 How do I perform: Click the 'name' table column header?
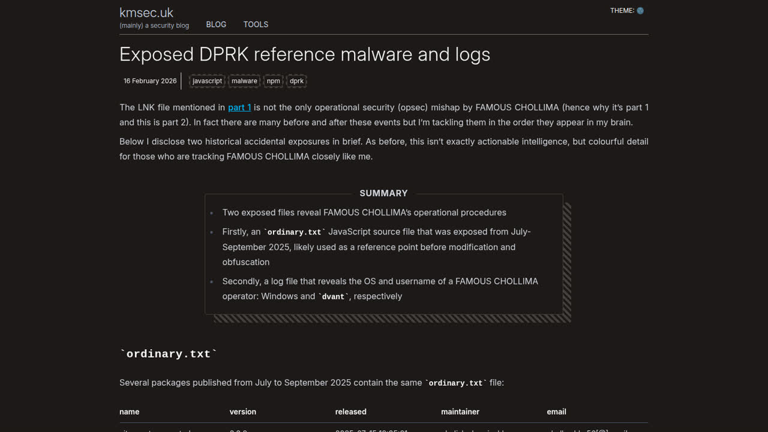(130, 412)
